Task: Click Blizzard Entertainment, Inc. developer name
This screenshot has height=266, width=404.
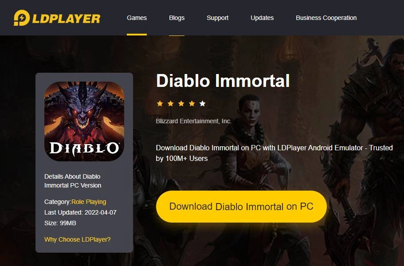Action: (x=194, y=121)
